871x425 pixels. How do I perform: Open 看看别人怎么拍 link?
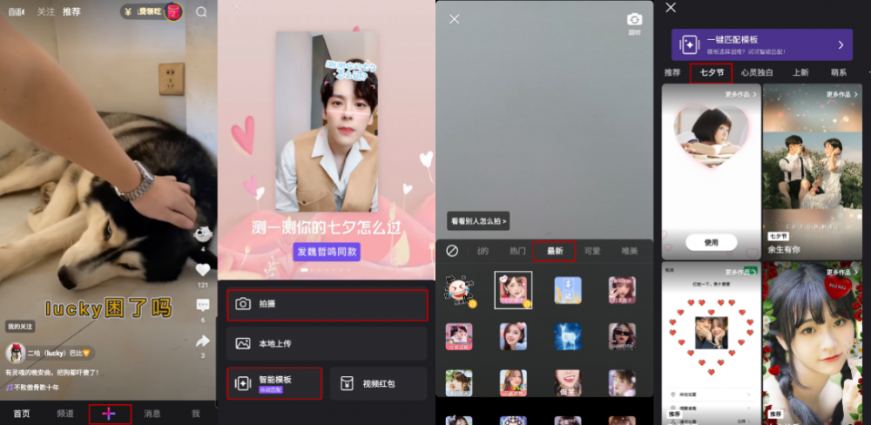point(478,221)
